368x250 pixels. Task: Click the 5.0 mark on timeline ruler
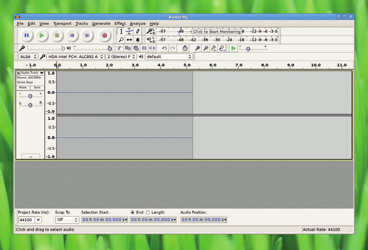click(187, 65)
